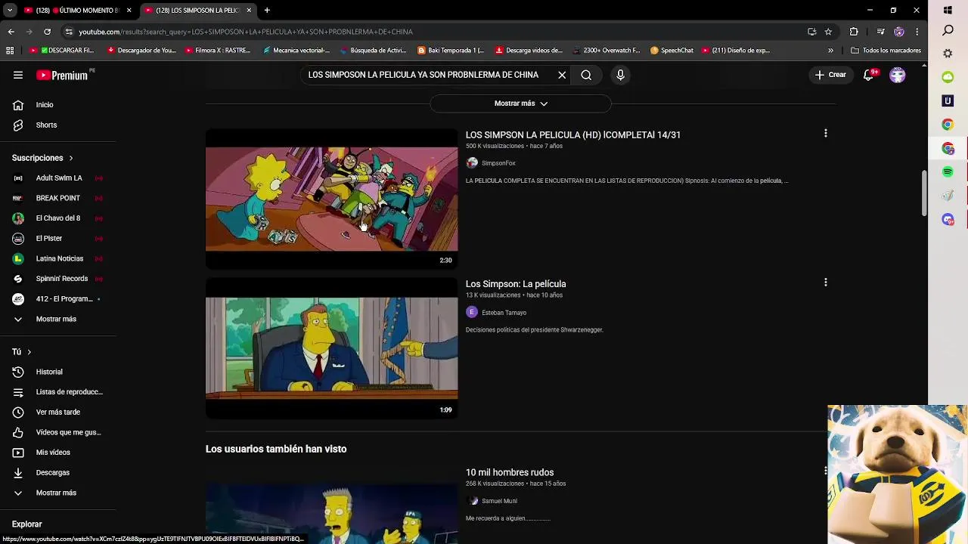Open the account avatar menu
Image resolution: width=968 pixels, height=544 pixels.
click(898, 75)
